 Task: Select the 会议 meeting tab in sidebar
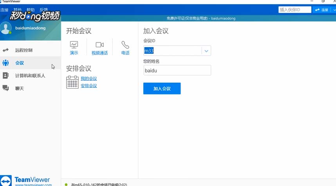[31, 63]
